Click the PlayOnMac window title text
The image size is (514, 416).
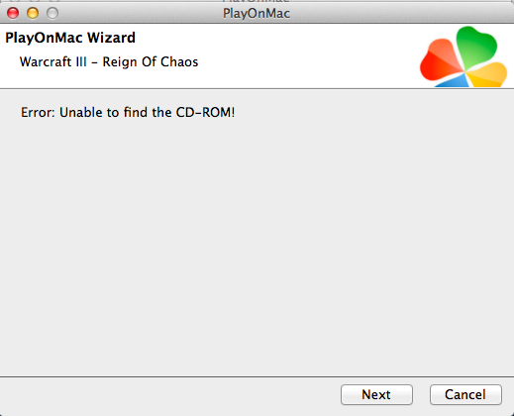[x=257, y=14]
